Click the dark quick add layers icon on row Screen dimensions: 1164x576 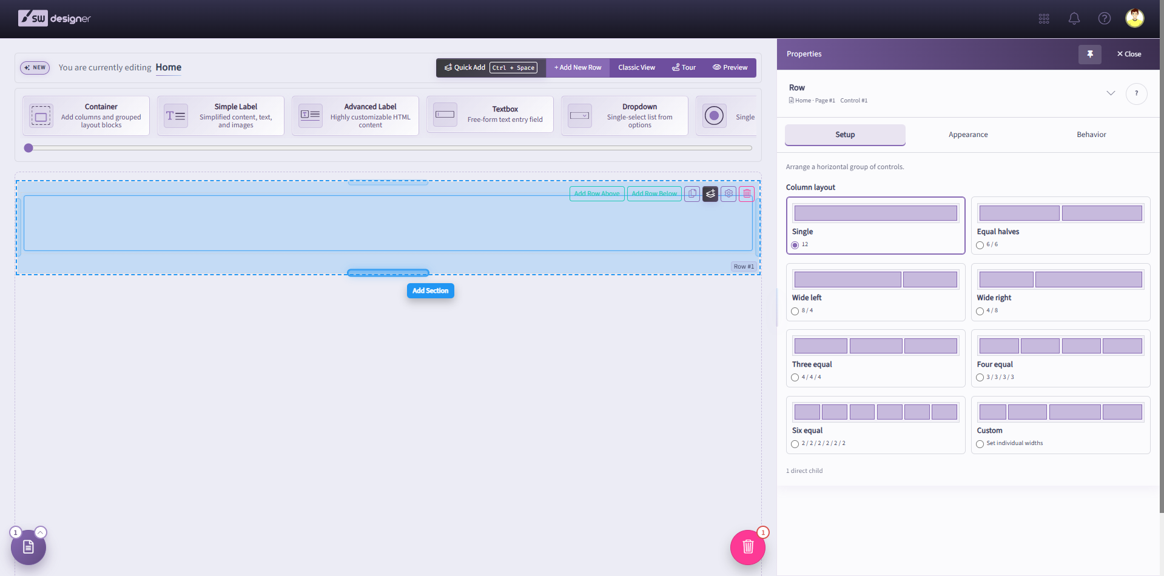[710, 193]
